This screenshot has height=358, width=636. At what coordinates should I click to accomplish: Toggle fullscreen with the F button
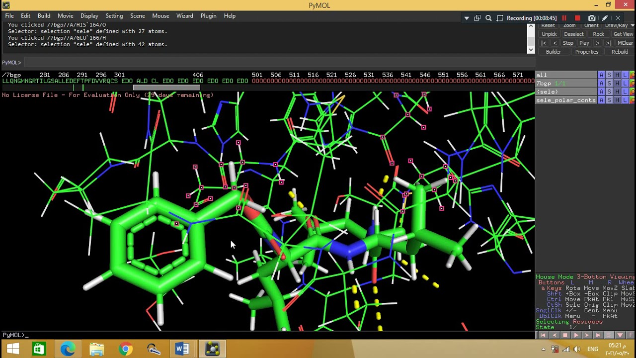[x=631, y=335]
